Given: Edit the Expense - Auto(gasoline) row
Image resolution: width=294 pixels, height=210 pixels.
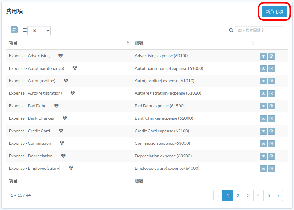Looking at the screenshot, I should 271,81.
